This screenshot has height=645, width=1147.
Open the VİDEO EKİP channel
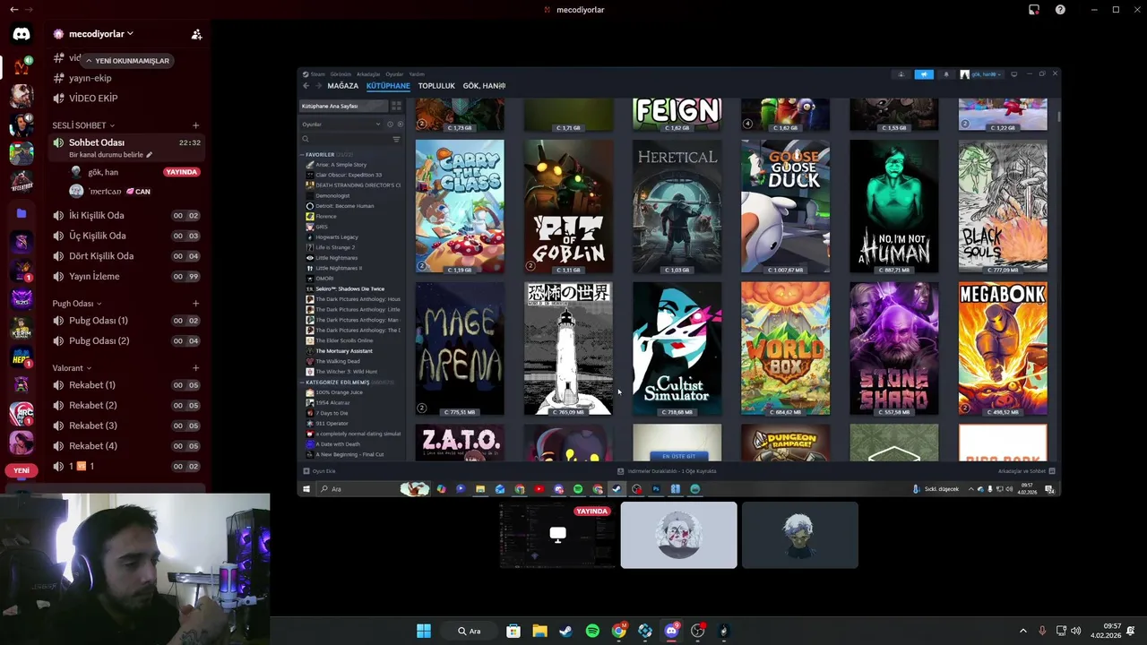point(125,99)
